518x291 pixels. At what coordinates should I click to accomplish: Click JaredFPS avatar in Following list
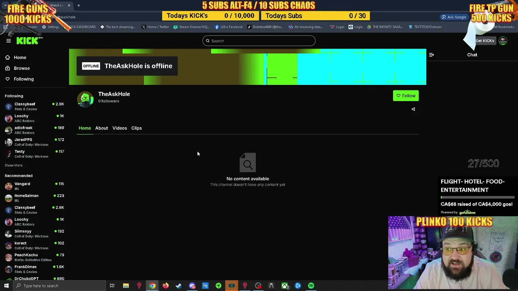click(8, 142)
